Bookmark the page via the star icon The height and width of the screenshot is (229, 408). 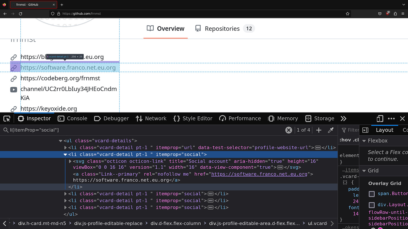point(347,13)
